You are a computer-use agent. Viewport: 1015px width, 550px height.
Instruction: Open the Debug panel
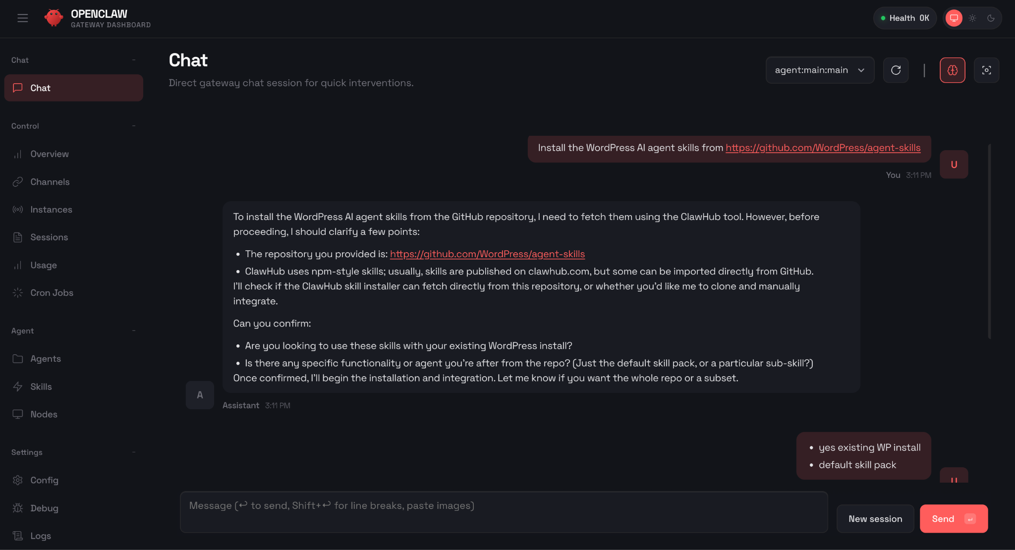44,508
